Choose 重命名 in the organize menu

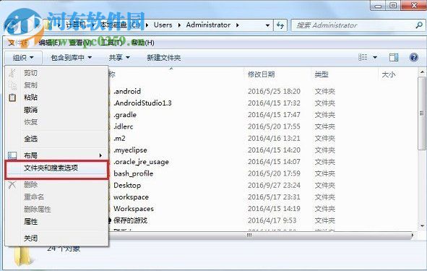pyautogui.click(x=33, y=197)
